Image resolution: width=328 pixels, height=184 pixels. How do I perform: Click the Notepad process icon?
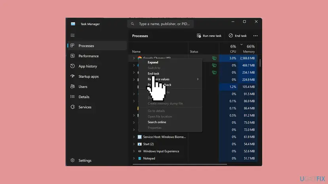pos(139,158)
